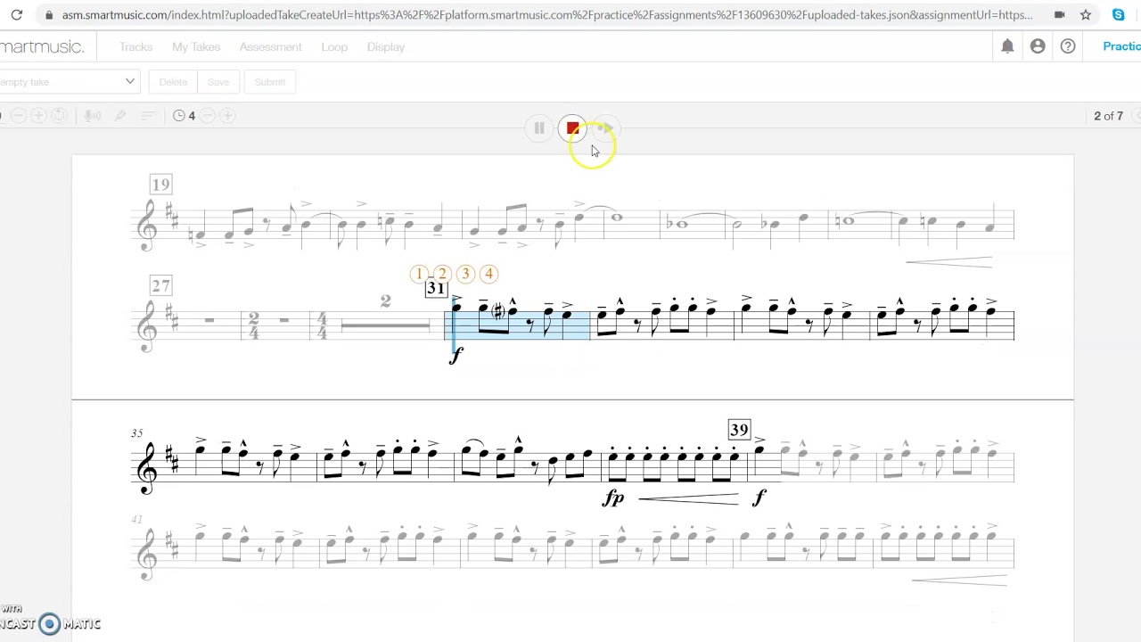1141x642 pixels.
Task: Open the Tracks menu
Action: coord(135,46)
